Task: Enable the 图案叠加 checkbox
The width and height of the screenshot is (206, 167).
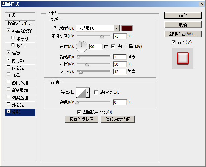Action: [8, 97]
